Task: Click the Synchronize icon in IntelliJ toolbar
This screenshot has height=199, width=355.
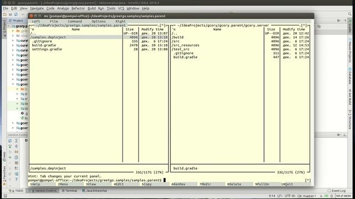Action: pyautogui.click(x=16, y=14)
